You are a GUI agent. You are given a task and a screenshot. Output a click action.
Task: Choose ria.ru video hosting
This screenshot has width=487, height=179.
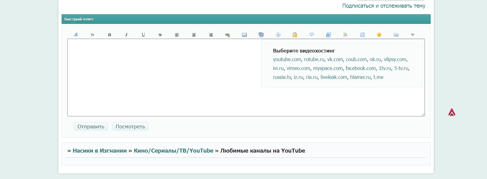coord(312,77)
